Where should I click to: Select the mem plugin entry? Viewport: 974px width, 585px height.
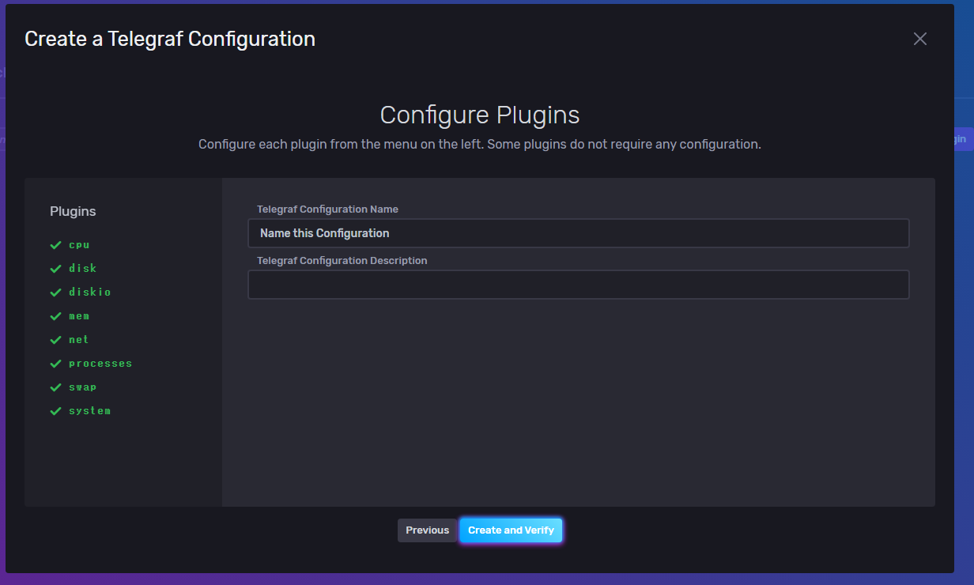[79, 316]
